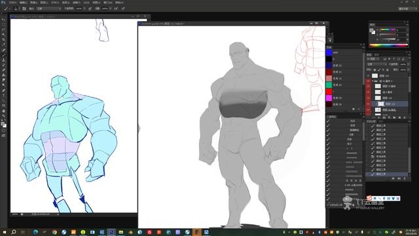Open layer filter type dropdown
The height and width of the screenshot is (236, 419).
[374, 59]
